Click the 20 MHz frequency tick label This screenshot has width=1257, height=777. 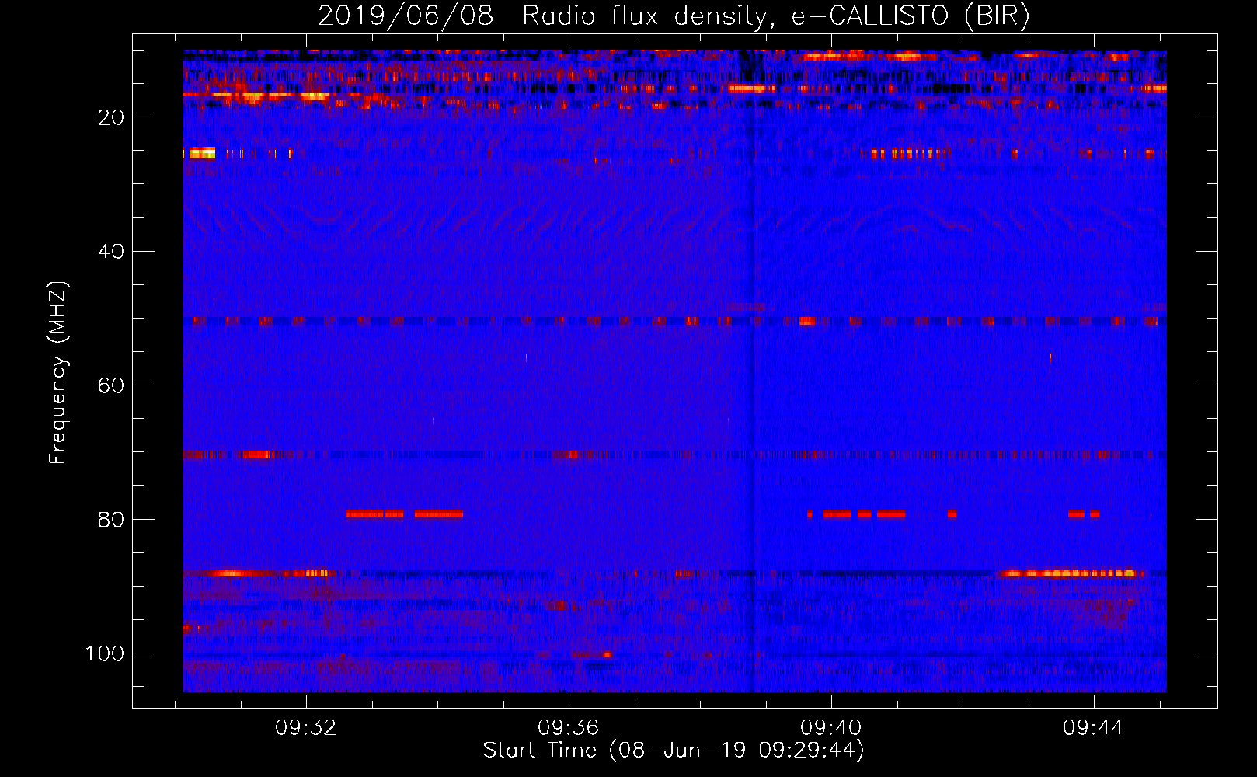[x=111, y=117]
